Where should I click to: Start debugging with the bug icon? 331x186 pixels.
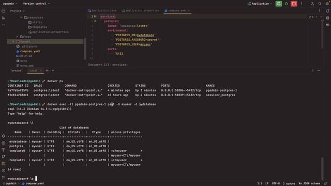286,4
